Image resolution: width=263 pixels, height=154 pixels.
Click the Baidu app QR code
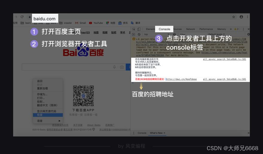coord(83,96)
